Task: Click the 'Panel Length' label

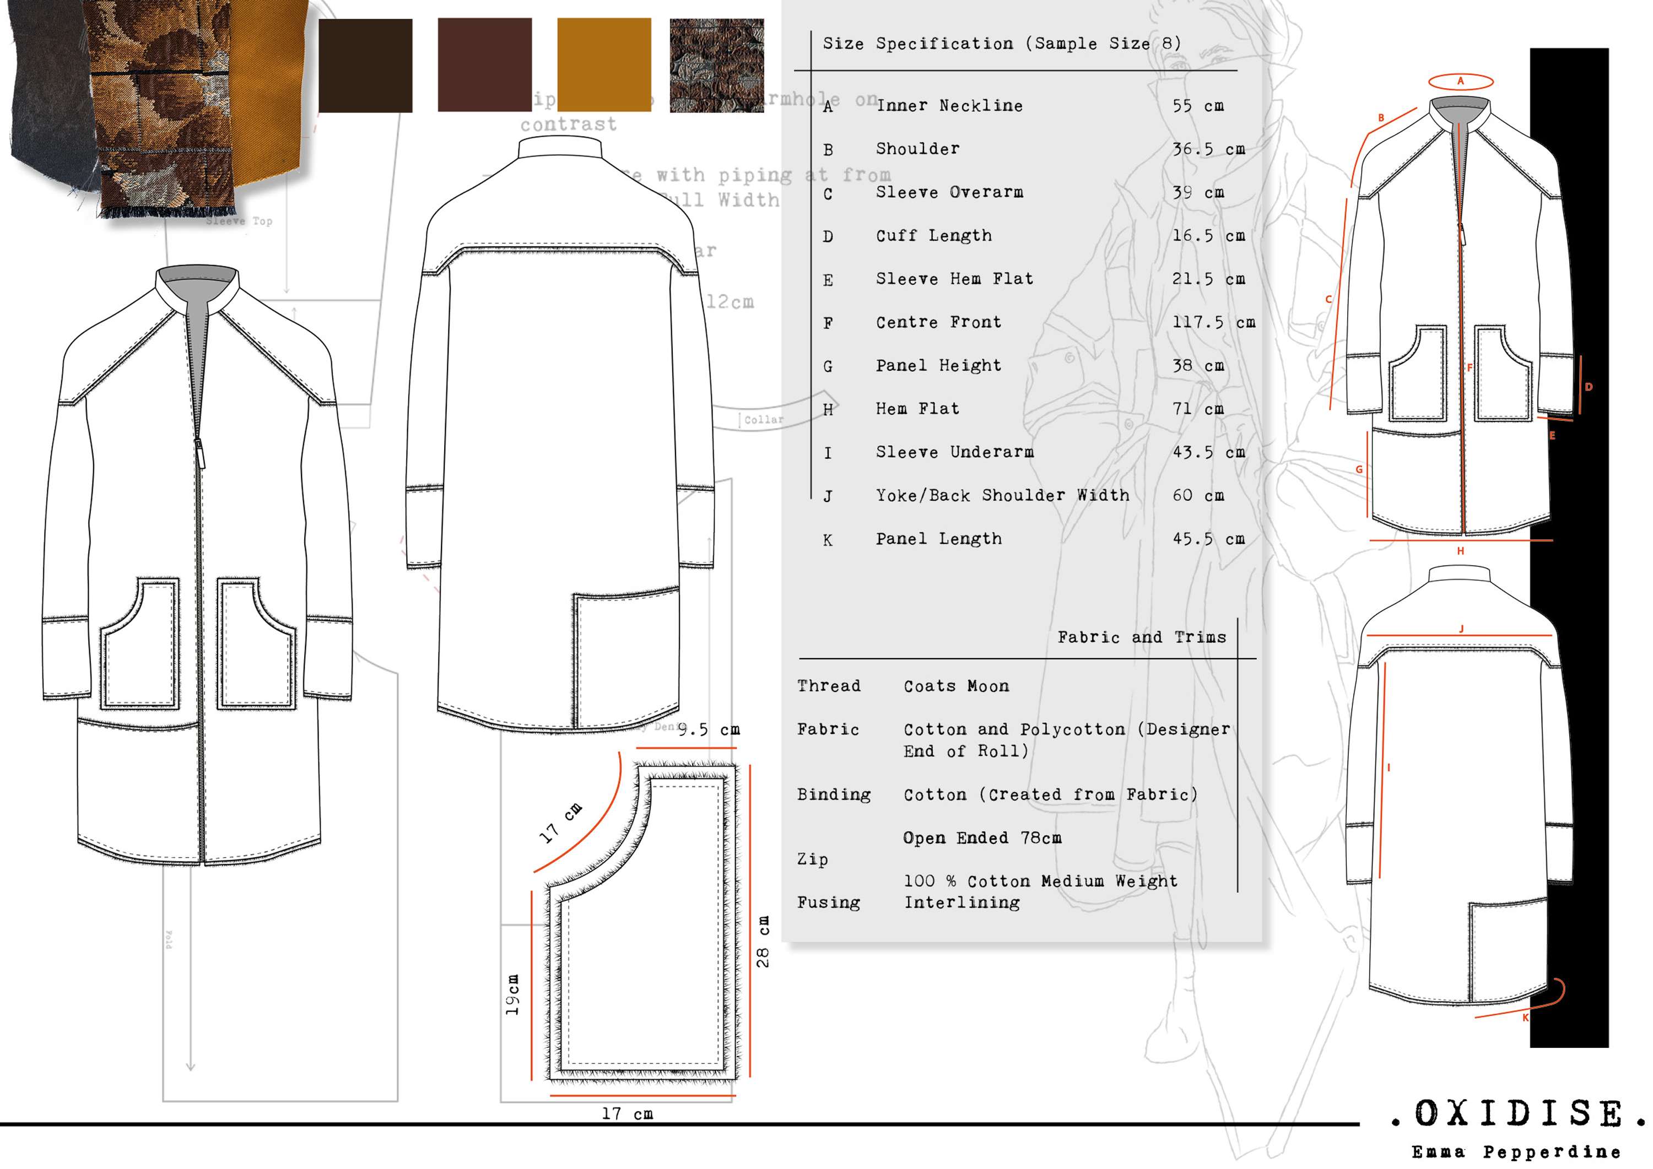Action: point(938,539)
